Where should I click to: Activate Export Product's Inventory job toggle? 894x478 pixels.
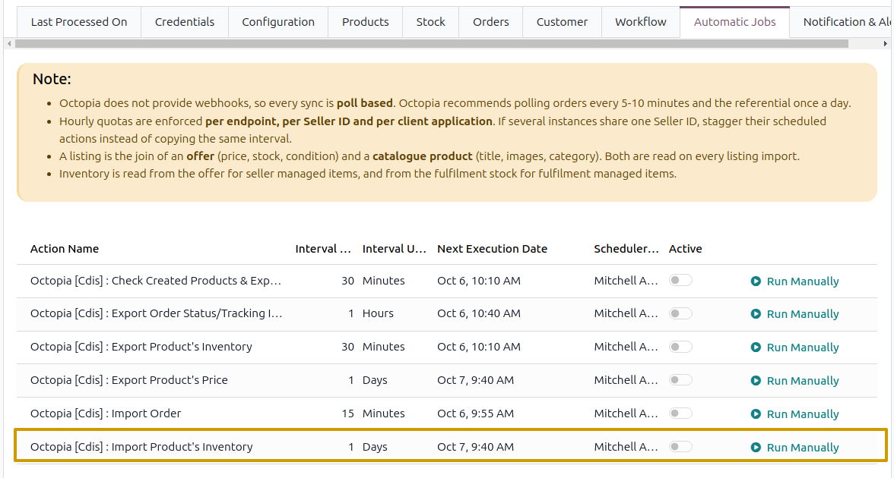point(680,347)
